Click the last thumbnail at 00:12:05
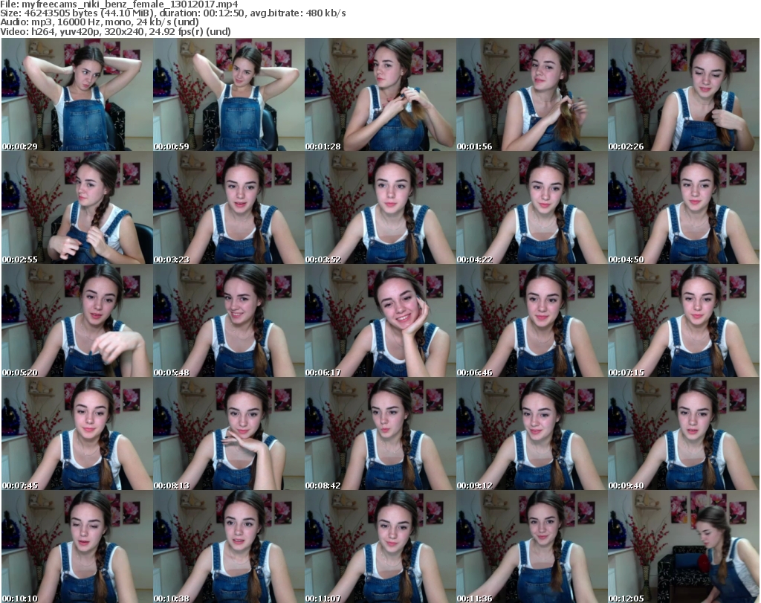The height and width of the screenshot is (603, 761). point(684,546)
